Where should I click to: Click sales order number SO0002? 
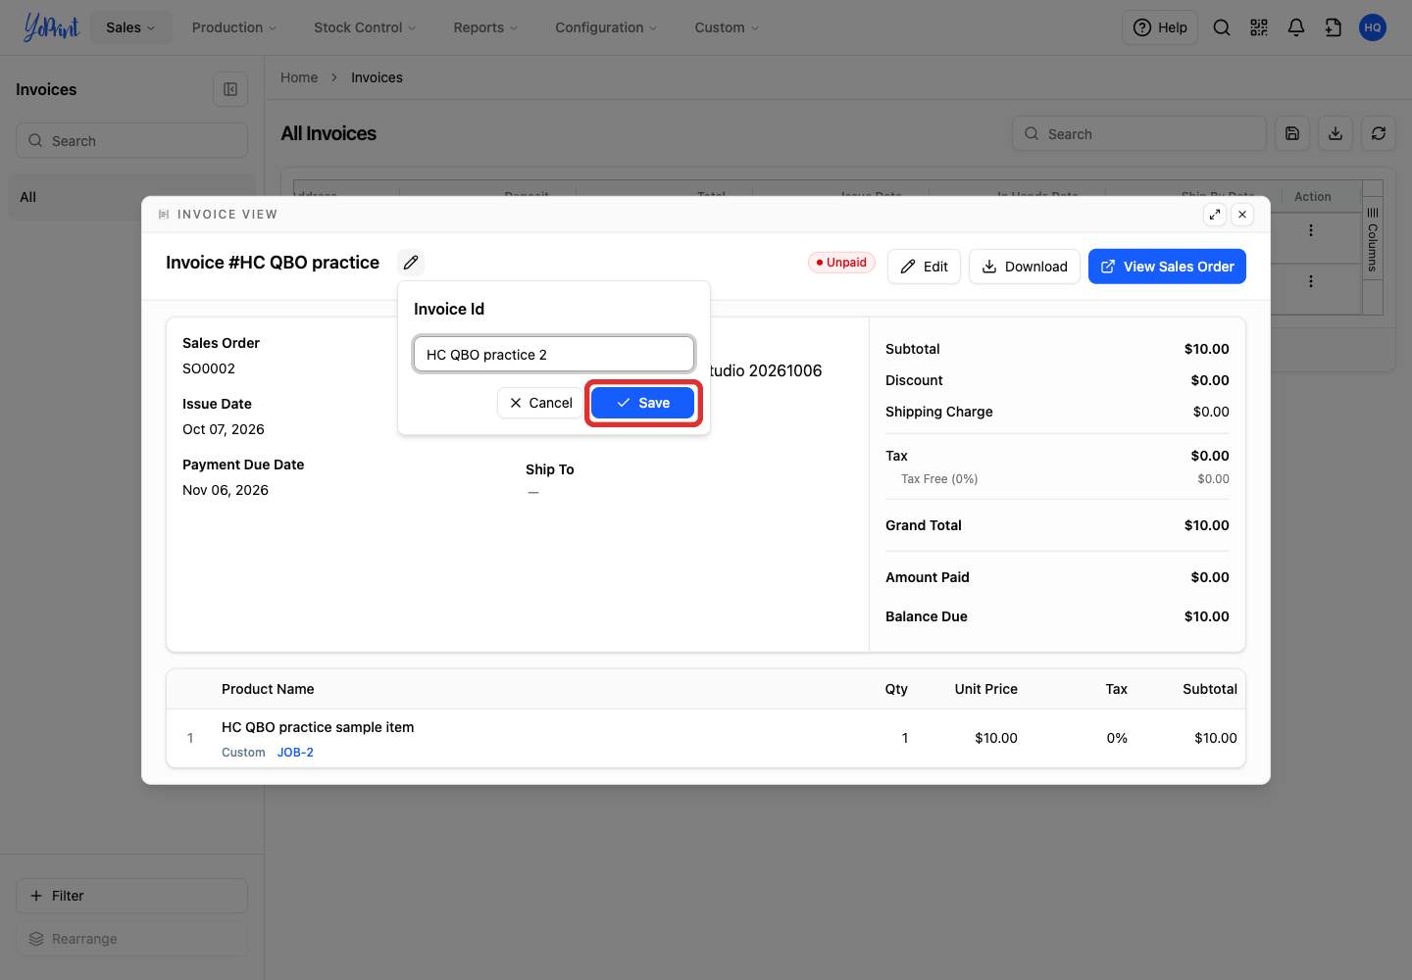click(209, 368)
